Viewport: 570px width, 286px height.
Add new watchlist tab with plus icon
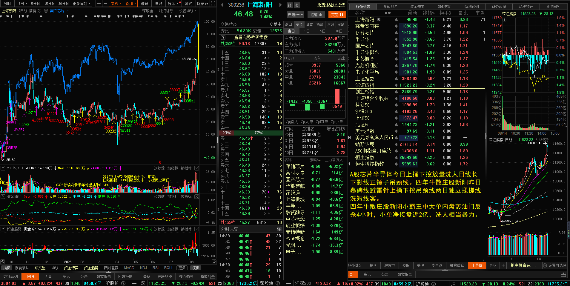coord(503,265)
